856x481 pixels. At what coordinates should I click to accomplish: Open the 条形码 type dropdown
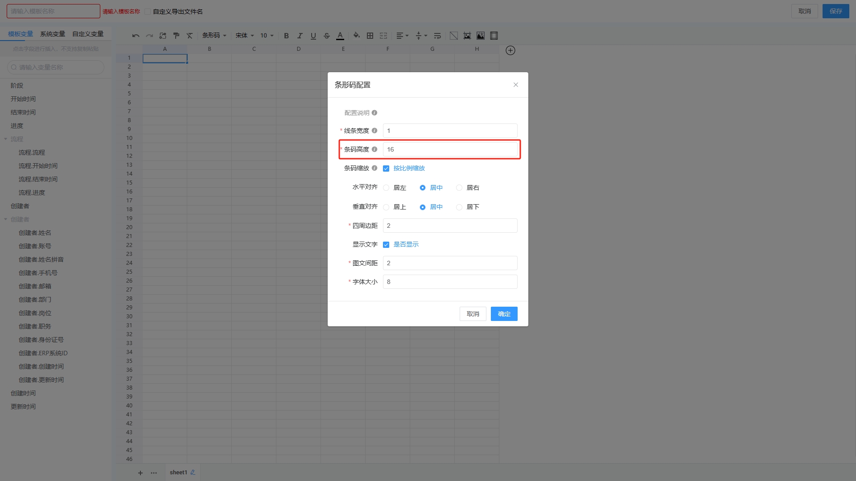[x=214, y=36]
